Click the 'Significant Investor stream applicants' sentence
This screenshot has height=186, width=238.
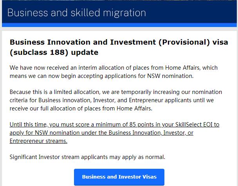(x=87, y=157)
